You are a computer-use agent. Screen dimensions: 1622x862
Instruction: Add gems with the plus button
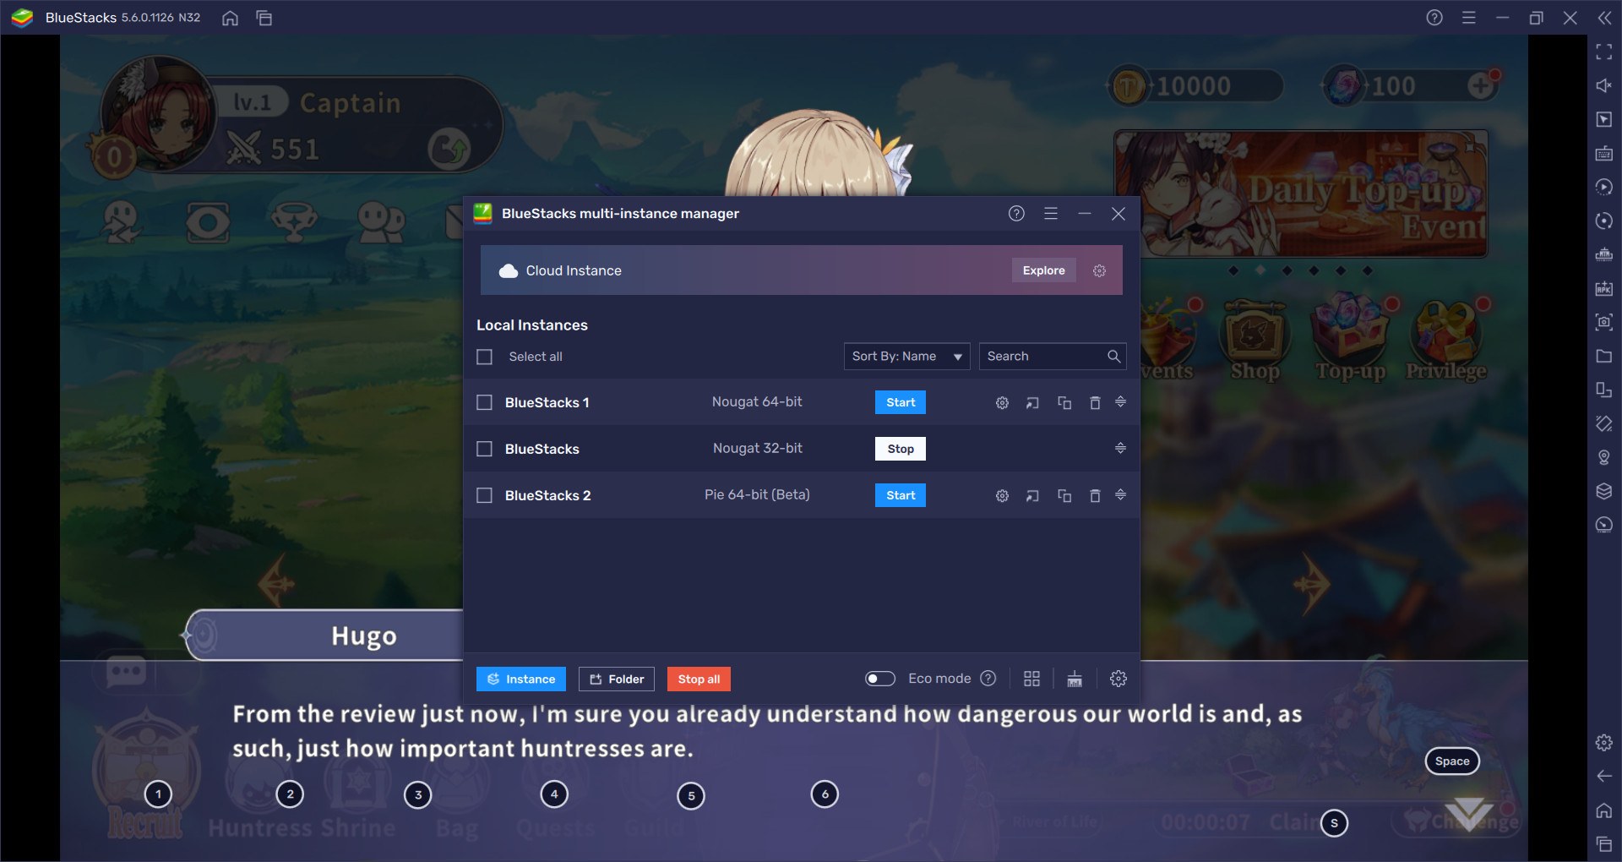click(x=1481, y=85)
